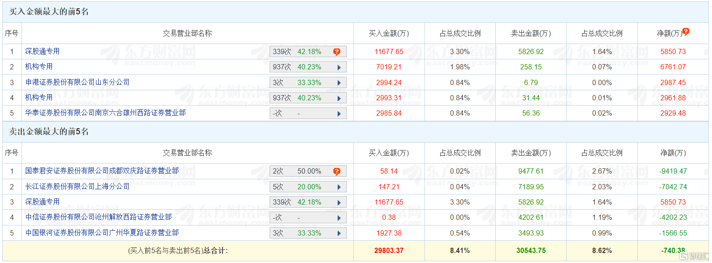
Task: Open 深股通专用 link in the buy table's first row
Action: click(x=42, y=51)
